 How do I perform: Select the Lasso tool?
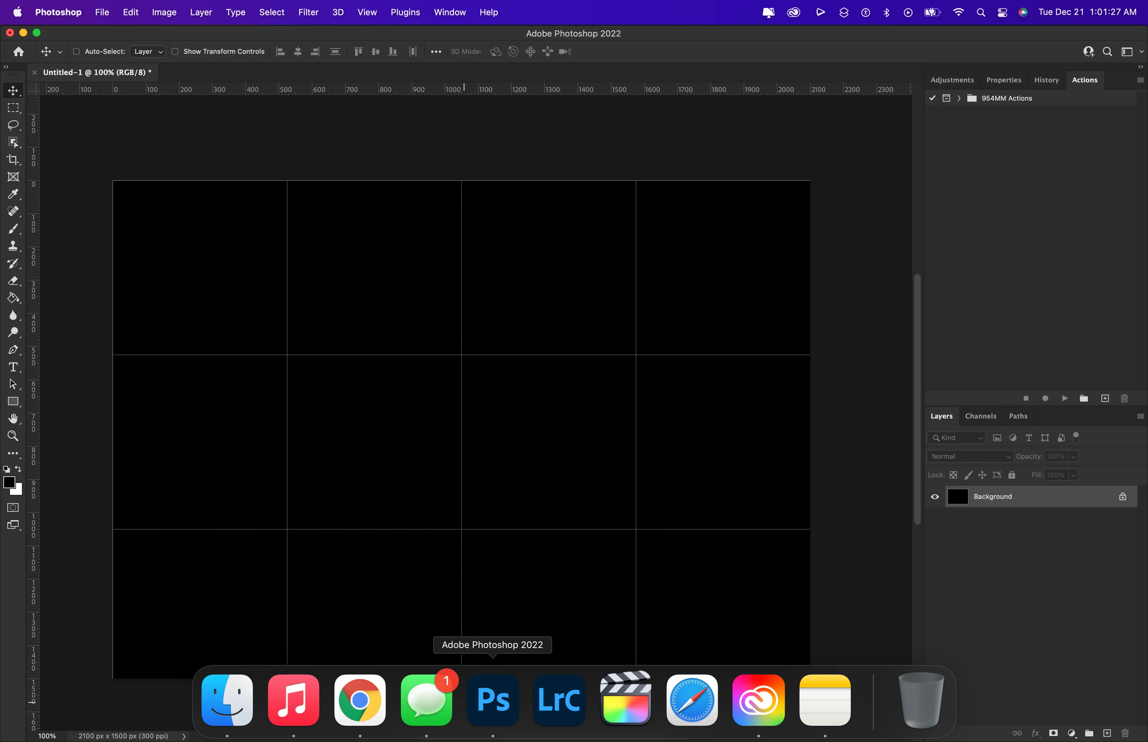tap(13, 125)
